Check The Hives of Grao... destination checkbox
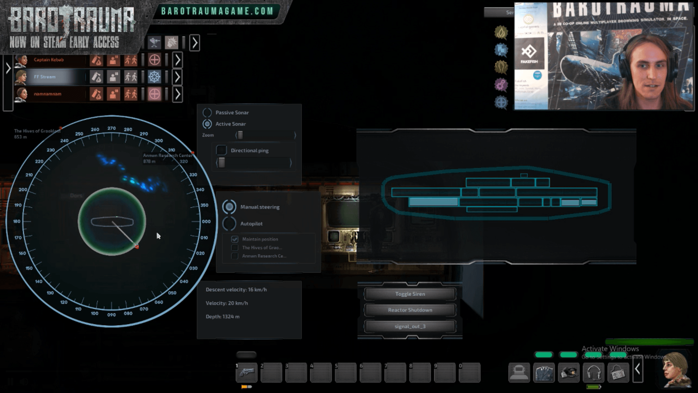The width and height of the screenshot is (698, 393). [235, 248]
